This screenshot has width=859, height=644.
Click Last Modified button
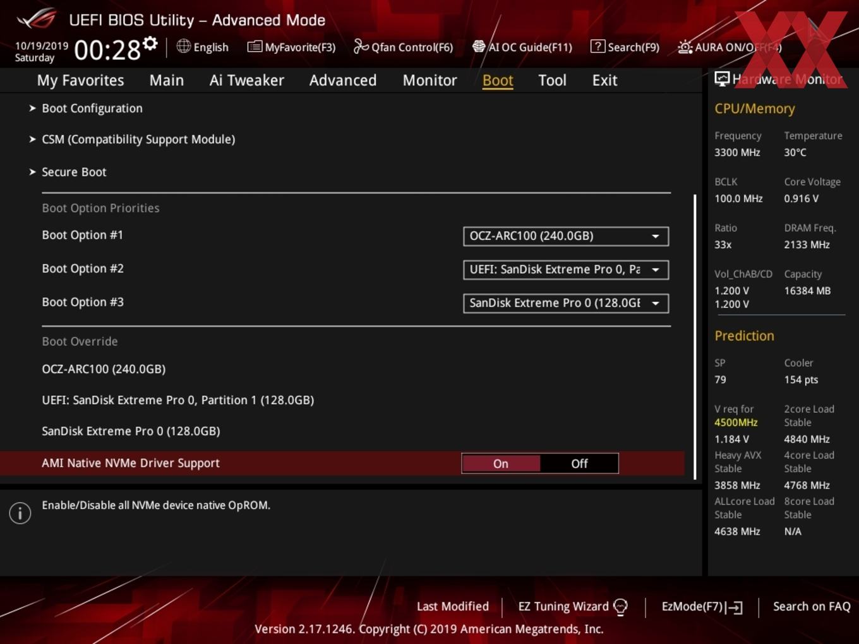(453, 607)
